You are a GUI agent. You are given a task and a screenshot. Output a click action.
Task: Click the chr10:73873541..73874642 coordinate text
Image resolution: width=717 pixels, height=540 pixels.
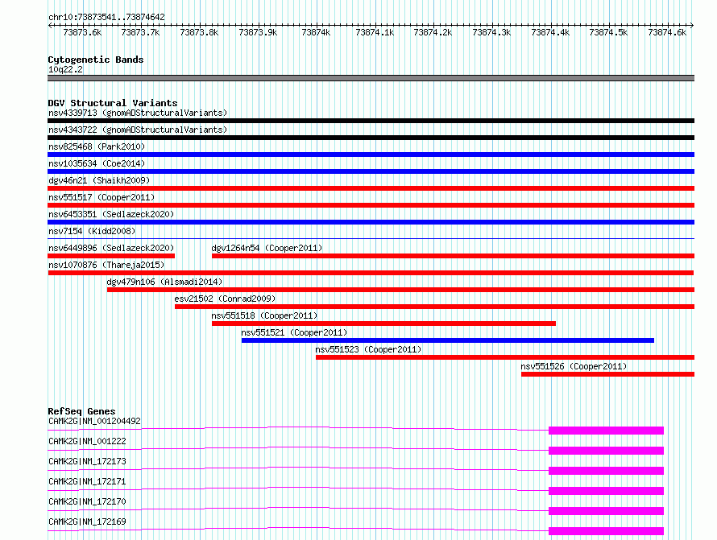[x=106, y=17]
